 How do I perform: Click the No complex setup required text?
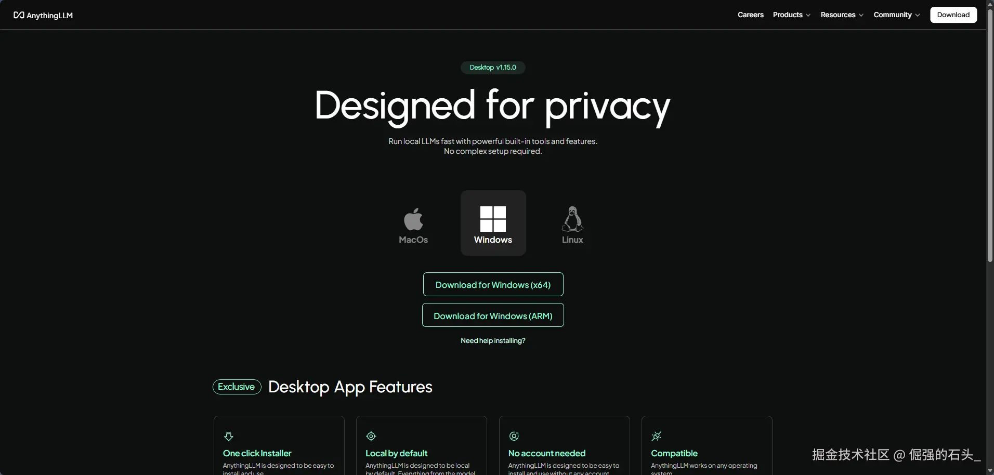pyautogui.click(x=493, y=151)
